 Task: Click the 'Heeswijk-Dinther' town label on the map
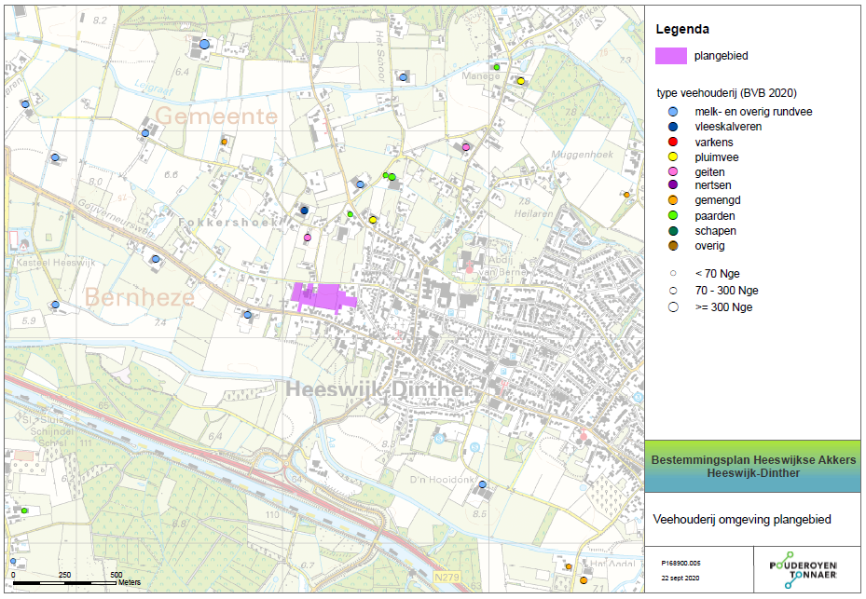click(378, 389)
